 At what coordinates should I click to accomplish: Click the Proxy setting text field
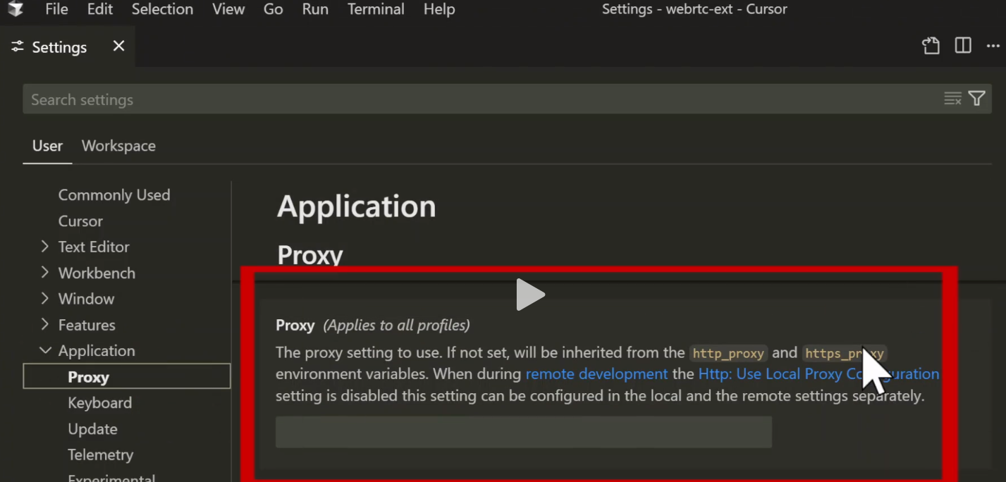pyautogui.click(x=523, y=432)
